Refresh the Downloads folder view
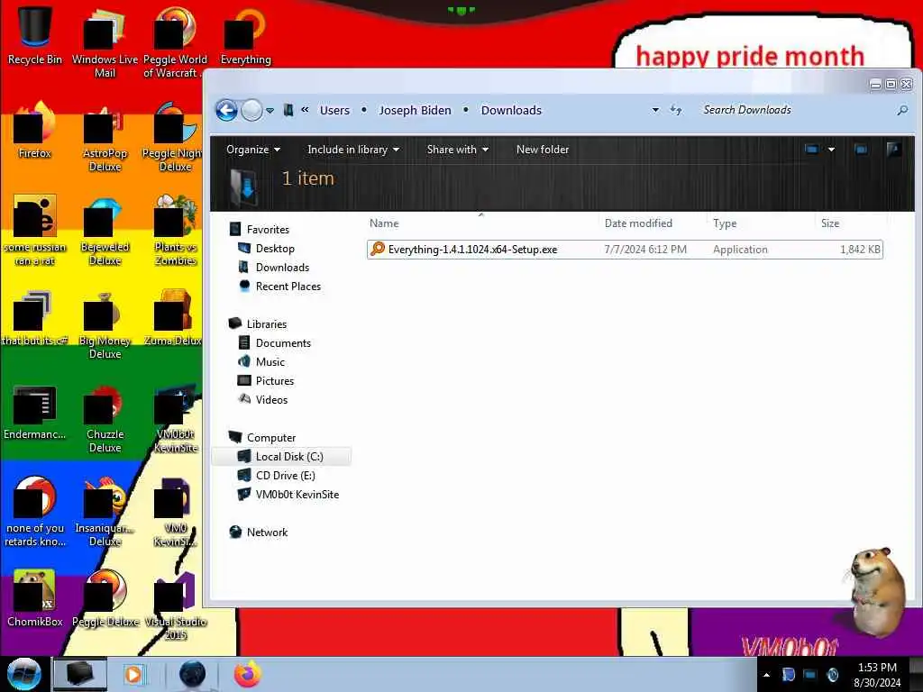This screenshot has height=692, width=923. click(676, 110)
